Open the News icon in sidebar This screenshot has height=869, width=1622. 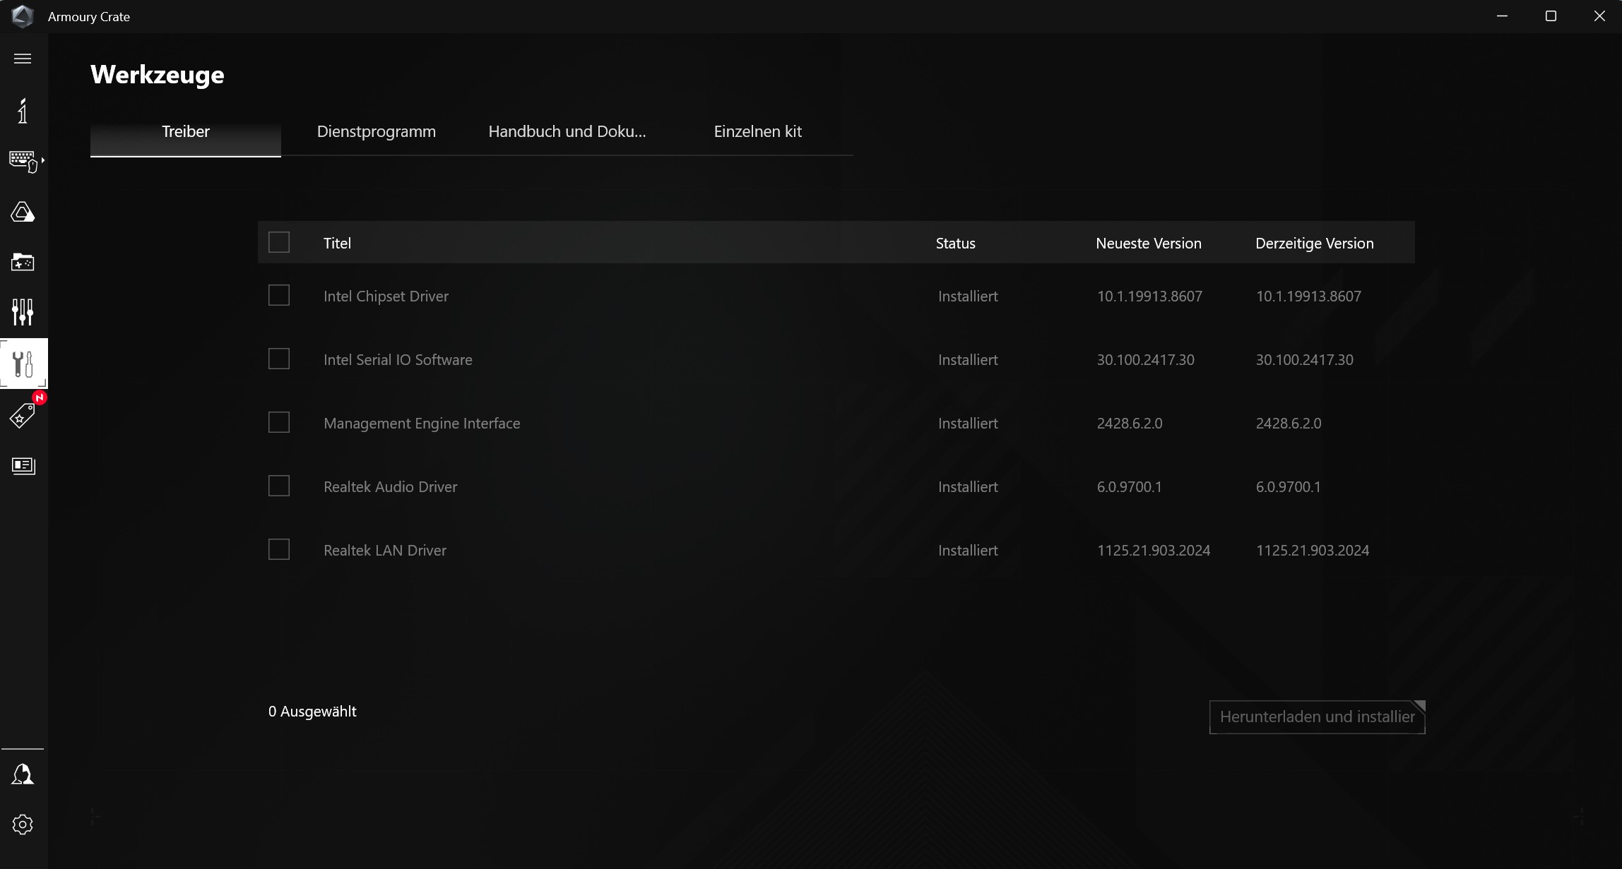click(23, 466)
